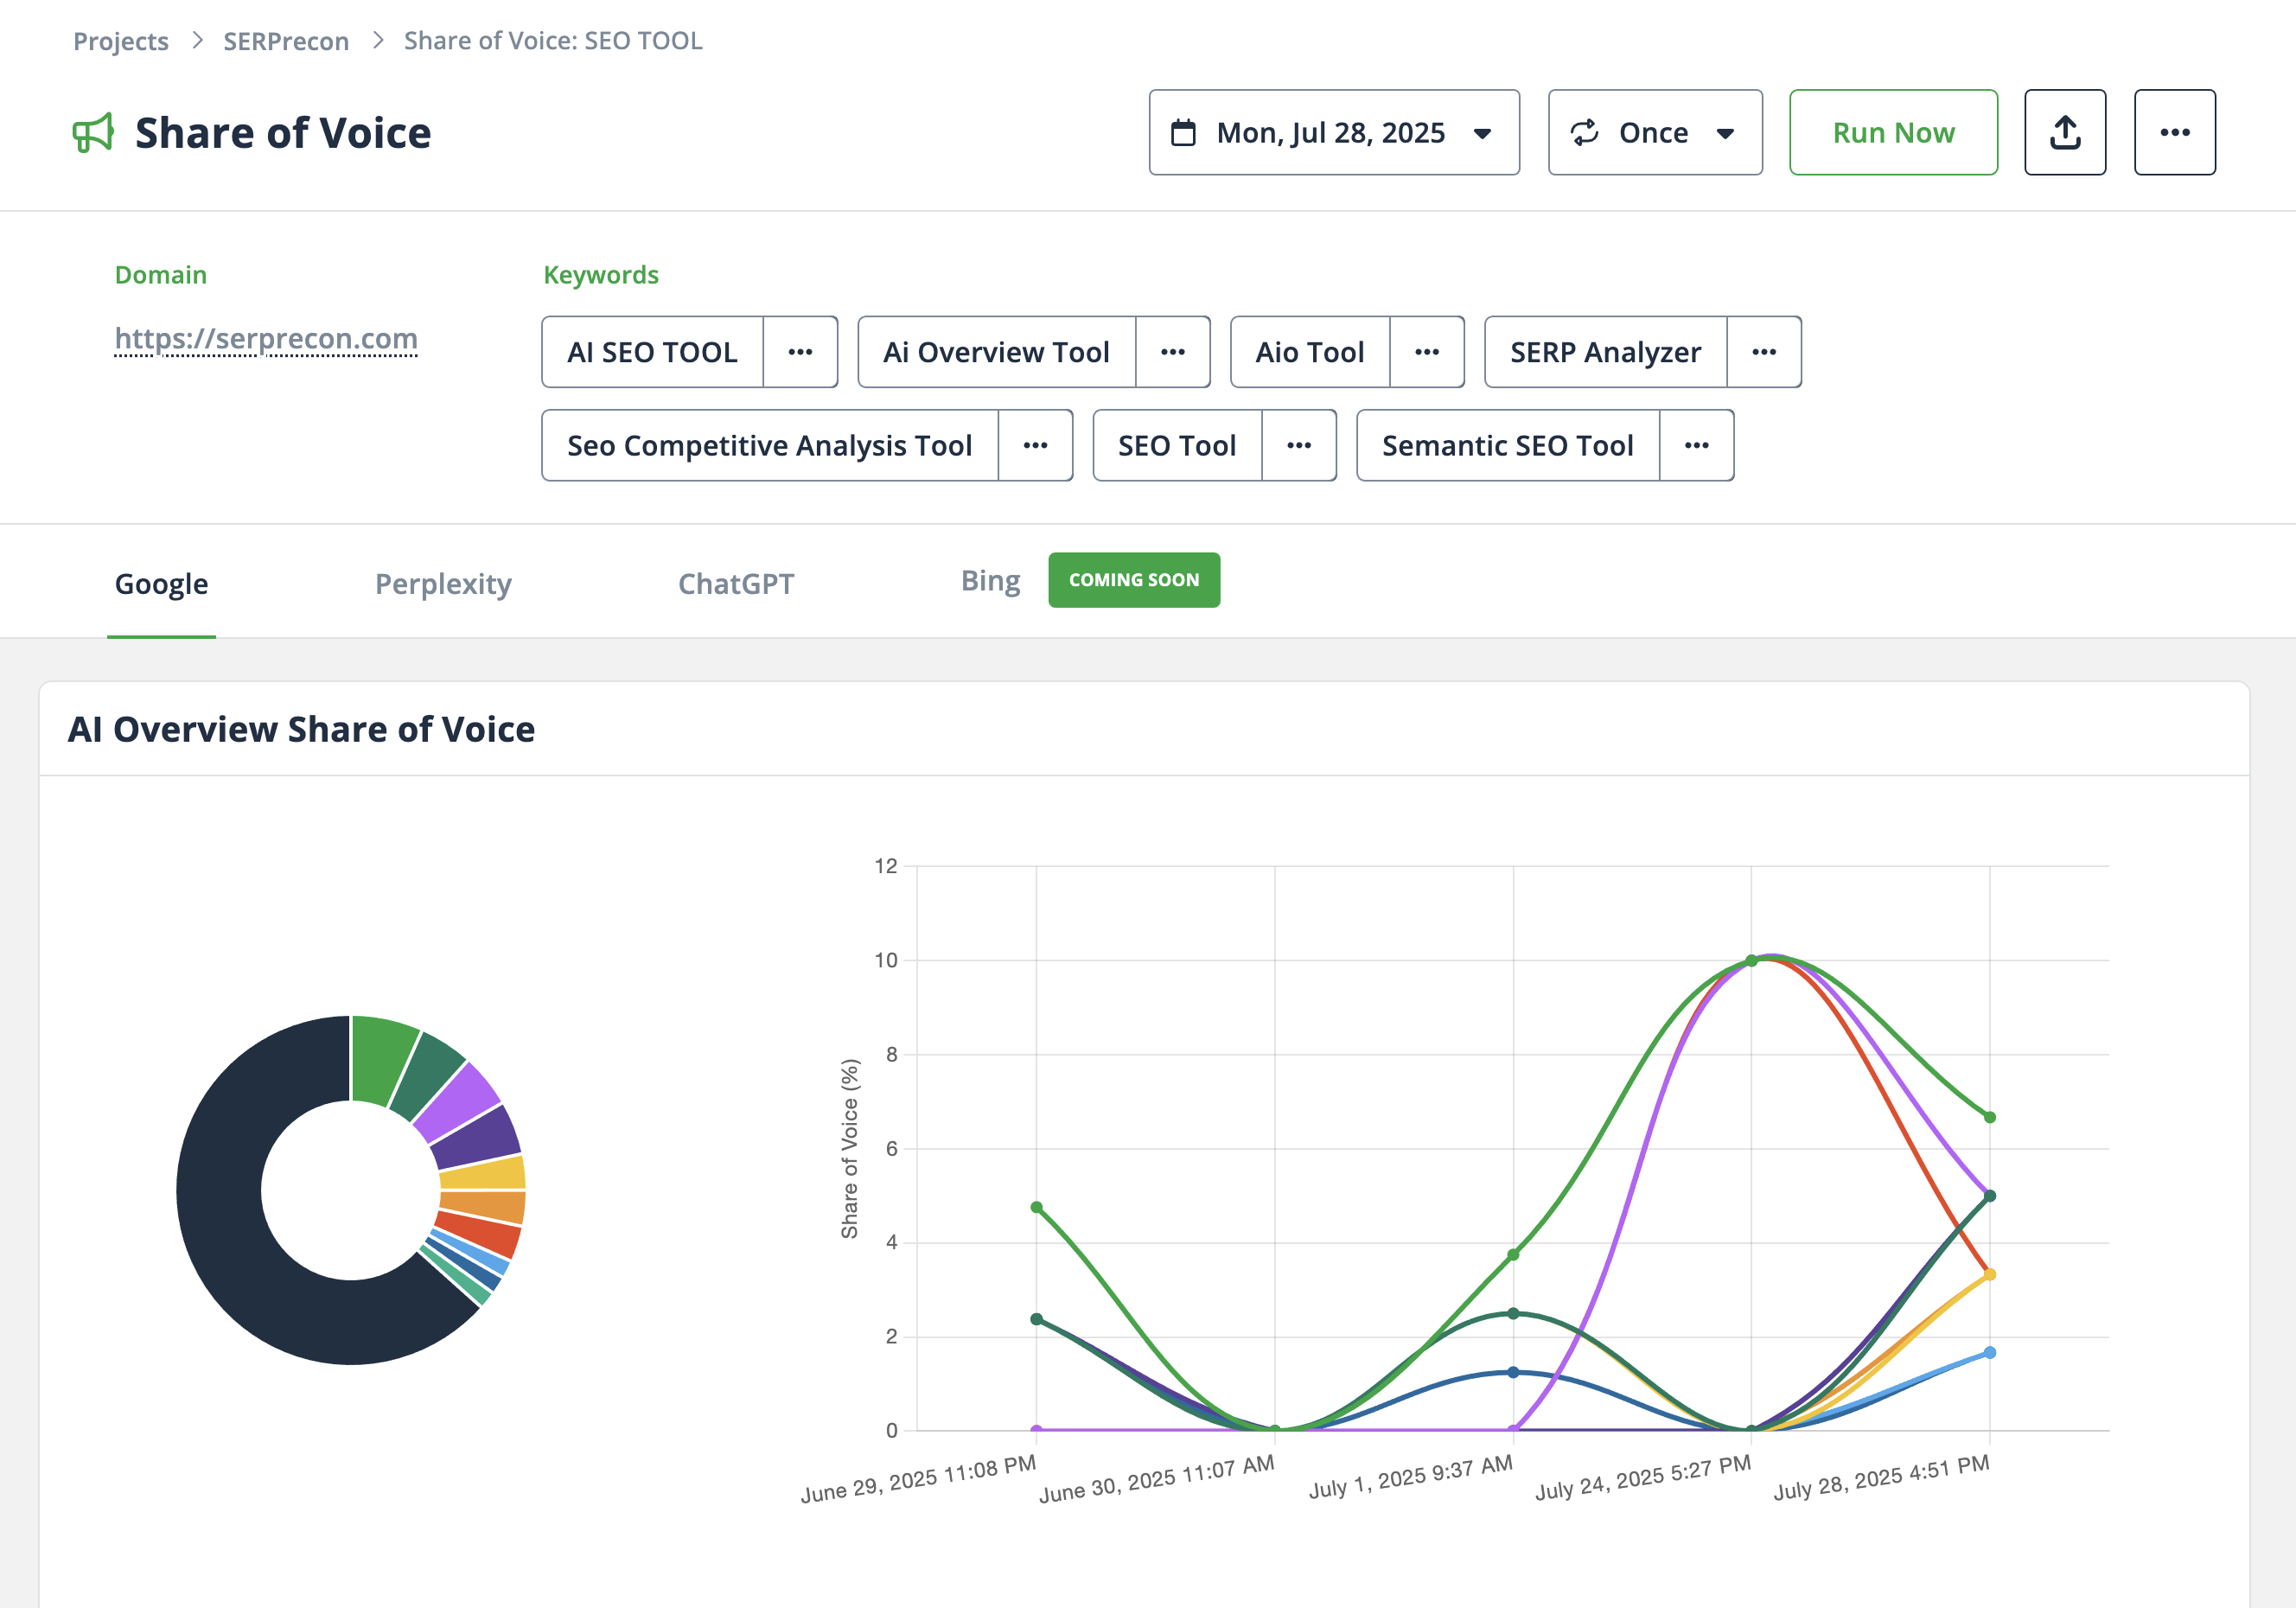This screenshot has height=1608, width=2296.
Task: Click the 'June 29, 2025 11:08 PM' axis label
Action: pos(918,1479)
